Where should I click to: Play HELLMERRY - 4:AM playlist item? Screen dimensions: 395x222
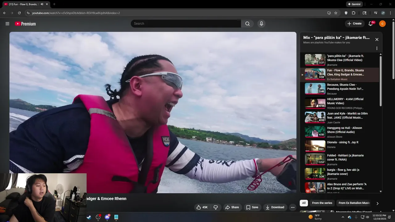pyautogui.click(x=339, y=103)
